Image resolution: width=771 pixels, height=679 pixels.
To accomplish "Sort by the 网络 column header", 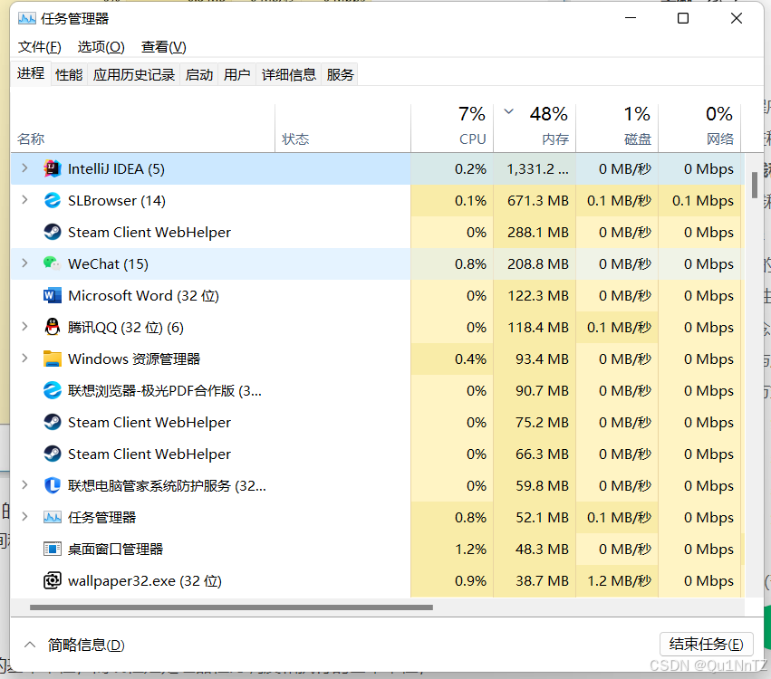I will point(699,128).
